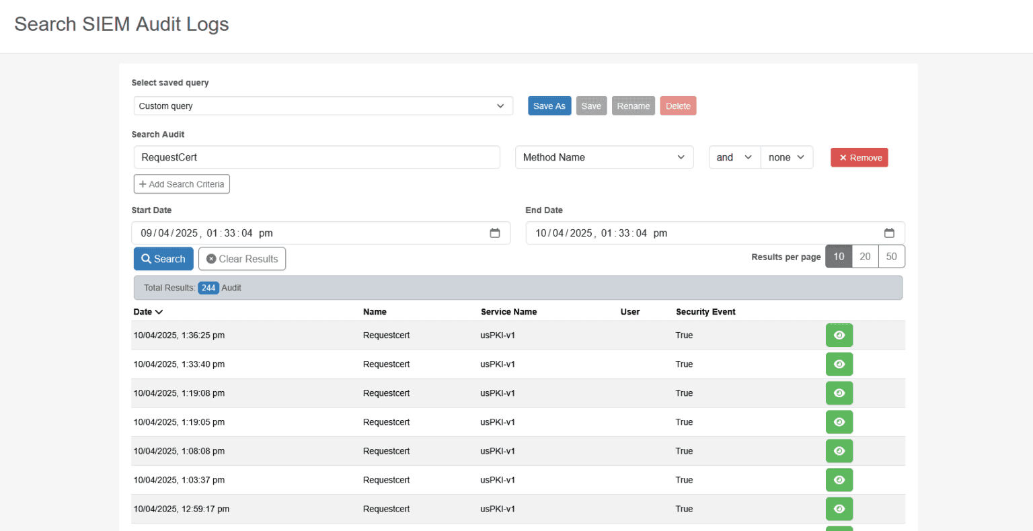Image resolution: width=1033 pixels, height=531 pixels.
Task: Open the 'none' condition dropdown
Action: [786, 157]
